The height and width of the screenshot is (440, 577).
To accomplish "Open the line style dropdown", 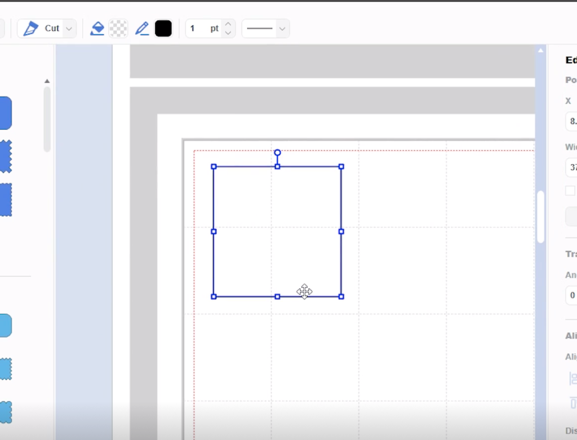I will [282, 28].
